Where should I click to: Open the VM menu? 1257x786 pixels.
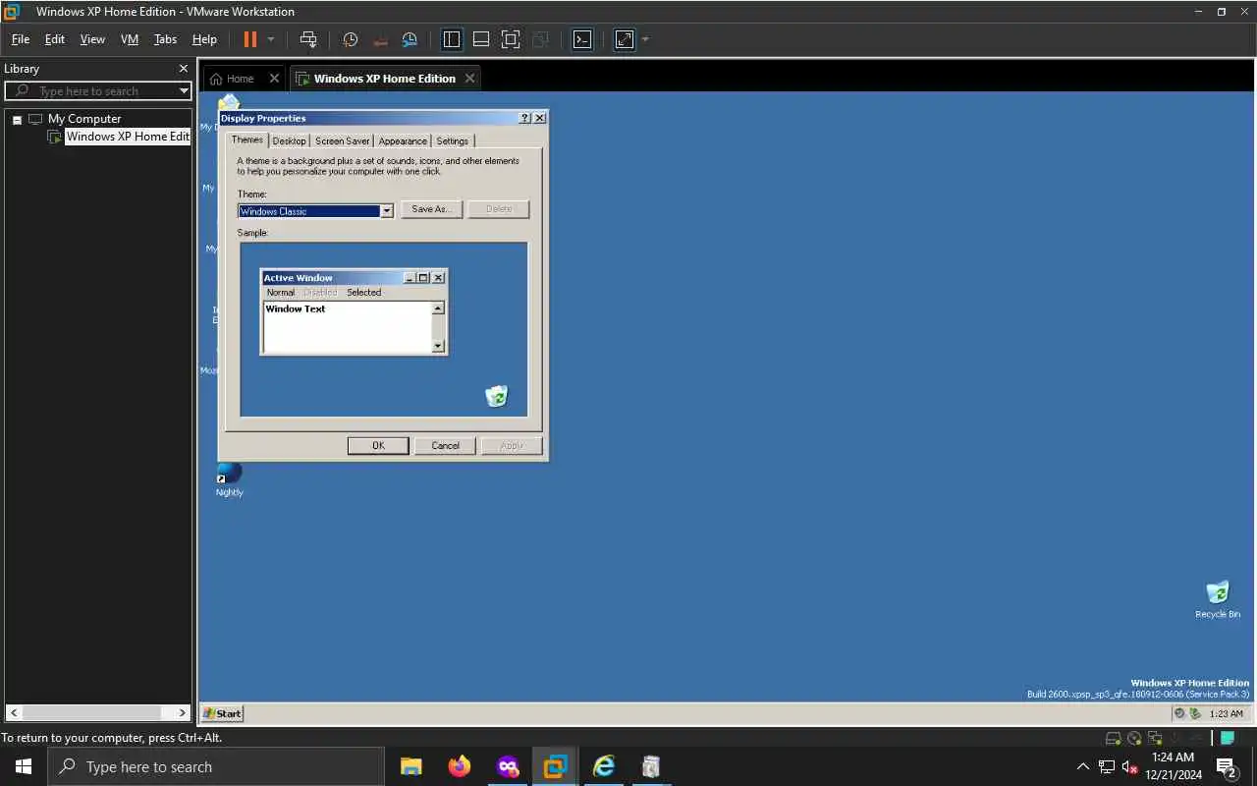point(130,39)
